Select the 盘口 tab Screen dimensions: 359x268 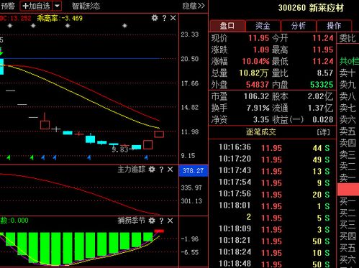227,26
